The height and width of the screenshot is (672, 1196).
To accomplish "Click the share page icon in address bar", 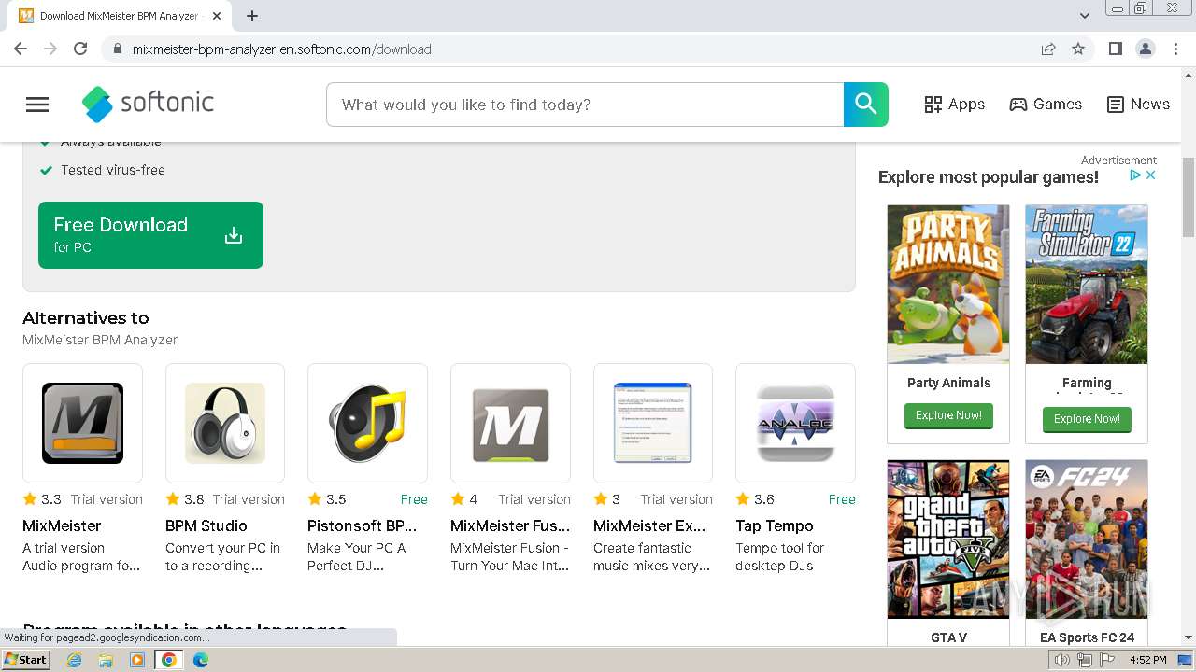I will (x=1048, y=49).
